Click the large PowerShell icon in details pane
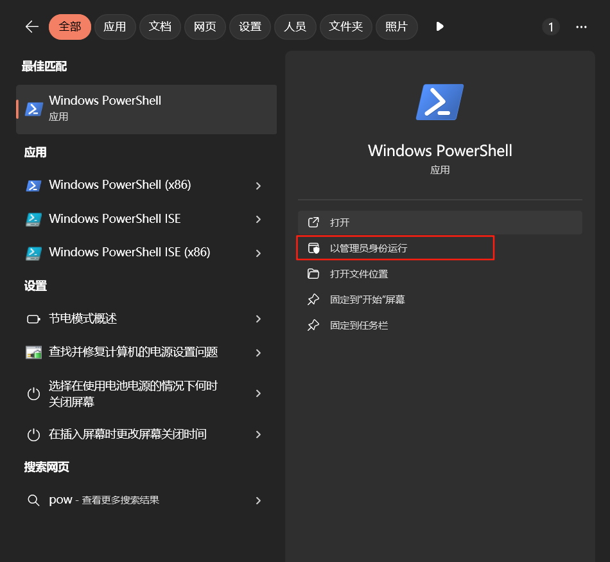The image size is (610, 562). [440, 102]
